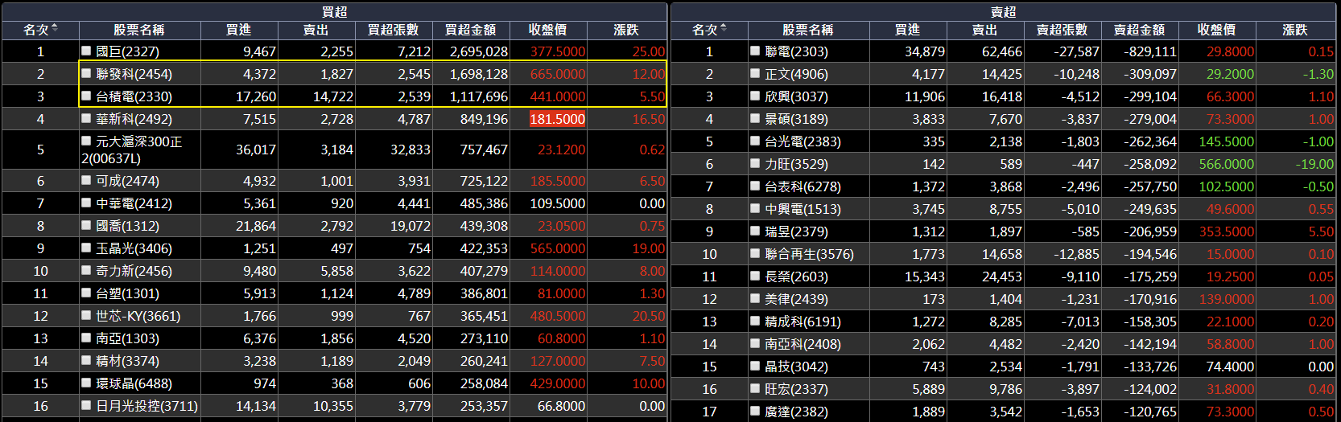Image resolution: width=1341 pixels, height=422 pixels.
Task: Open stock 南亞科(2408)
Action: (x=803, y=344)
